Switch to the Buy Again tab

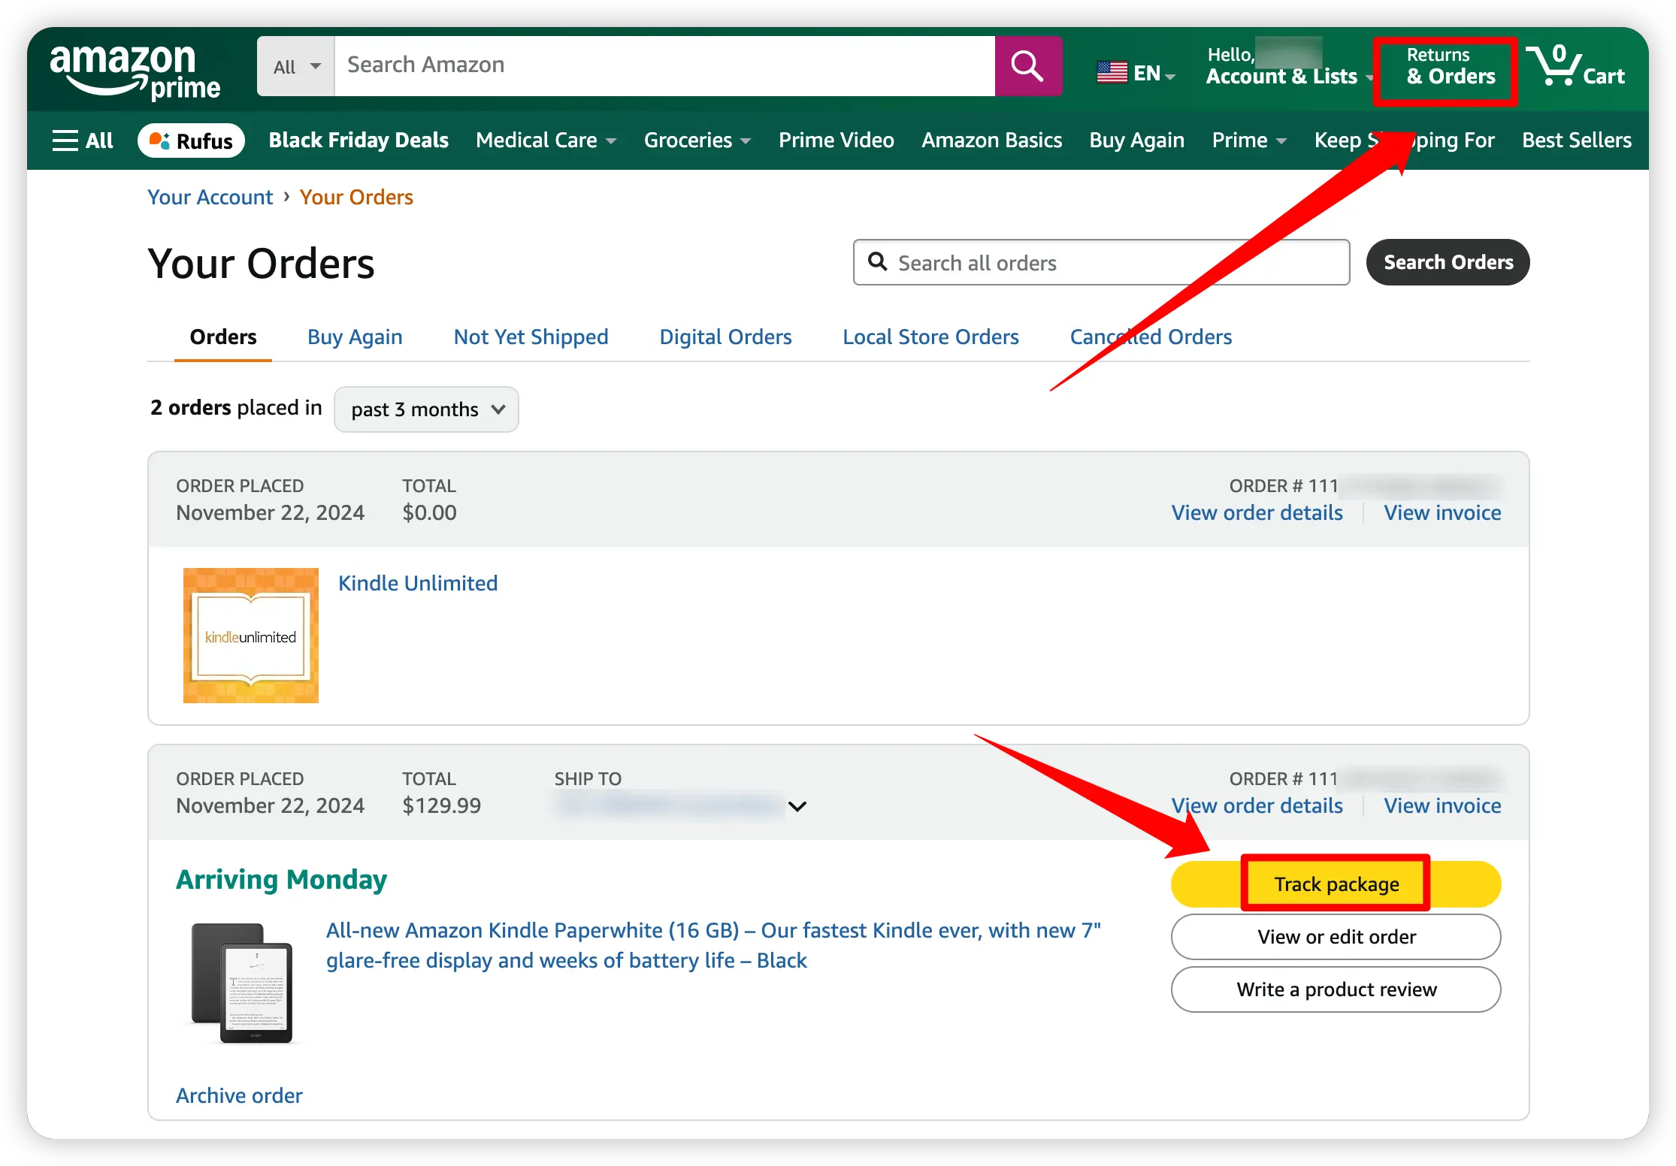[355, 337]
